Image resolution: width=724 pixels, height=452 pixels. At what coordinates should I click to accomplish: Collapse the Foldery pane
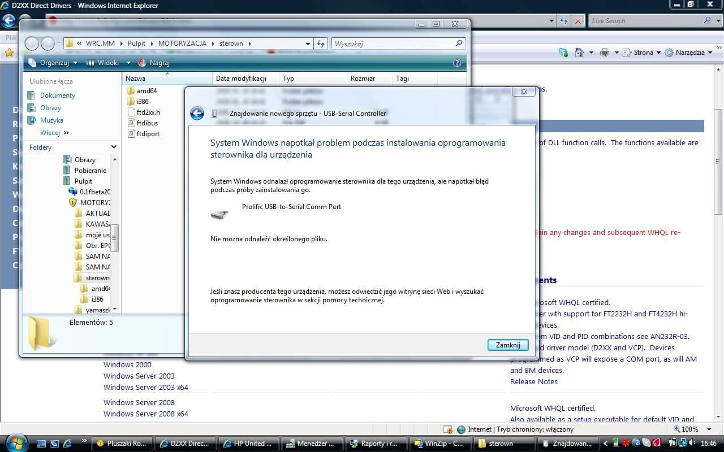pos(114,147)
